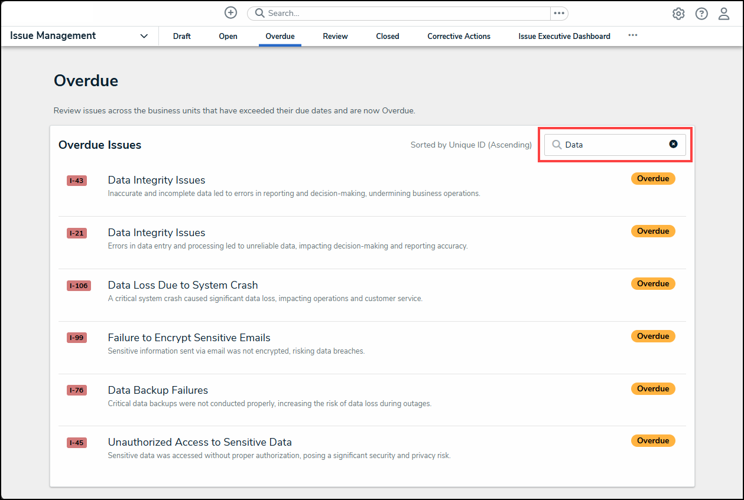744x500 pixels.
Task: Click the help question mark icon
Action: pos(701,14)
